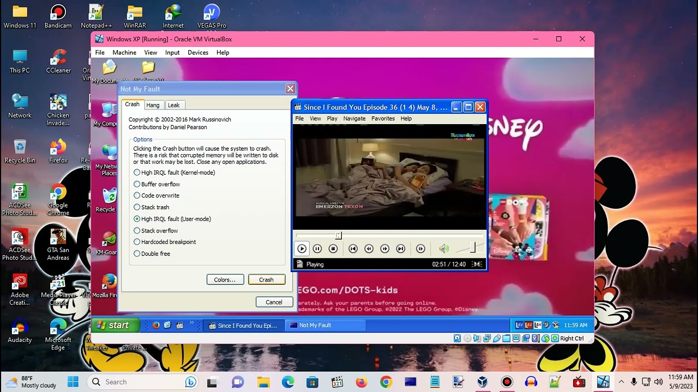This screenshot has width=698, height=392.
Task: Select the Stack trash option
Action: (x=152, y=207)
